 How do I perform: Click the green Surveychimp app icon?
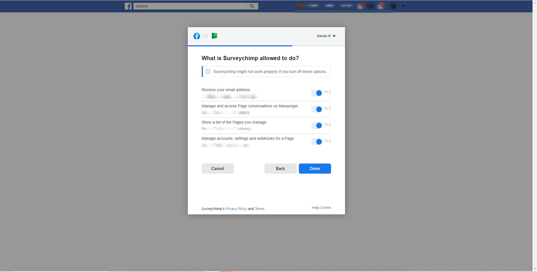click(x=214, y=36)
